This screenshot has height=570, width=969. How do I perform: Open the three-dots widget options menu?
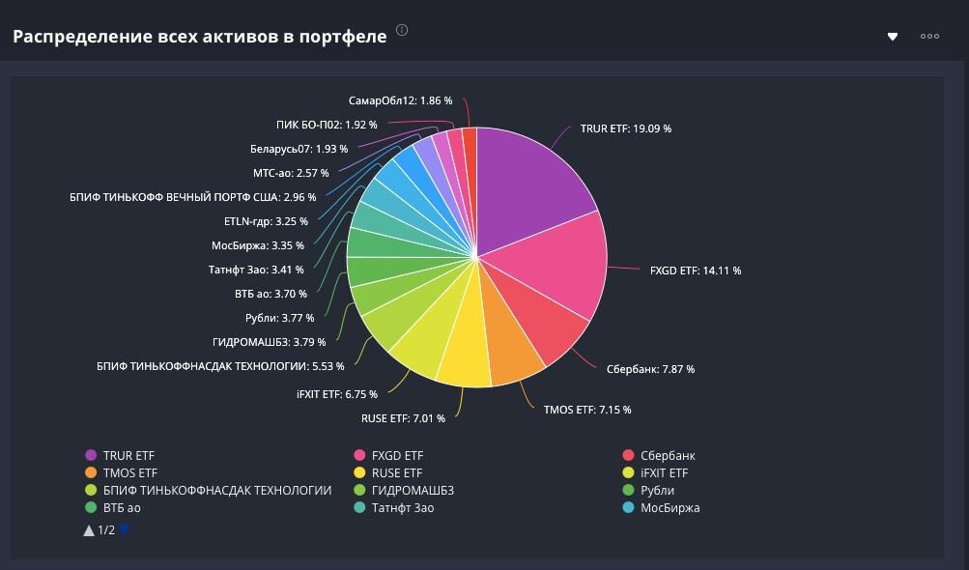tap(929, 37)
